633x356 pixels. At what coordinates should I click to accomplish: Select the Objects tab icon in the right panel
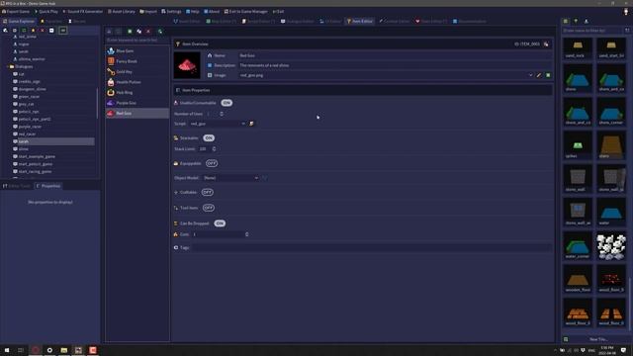tap(576, 21)
